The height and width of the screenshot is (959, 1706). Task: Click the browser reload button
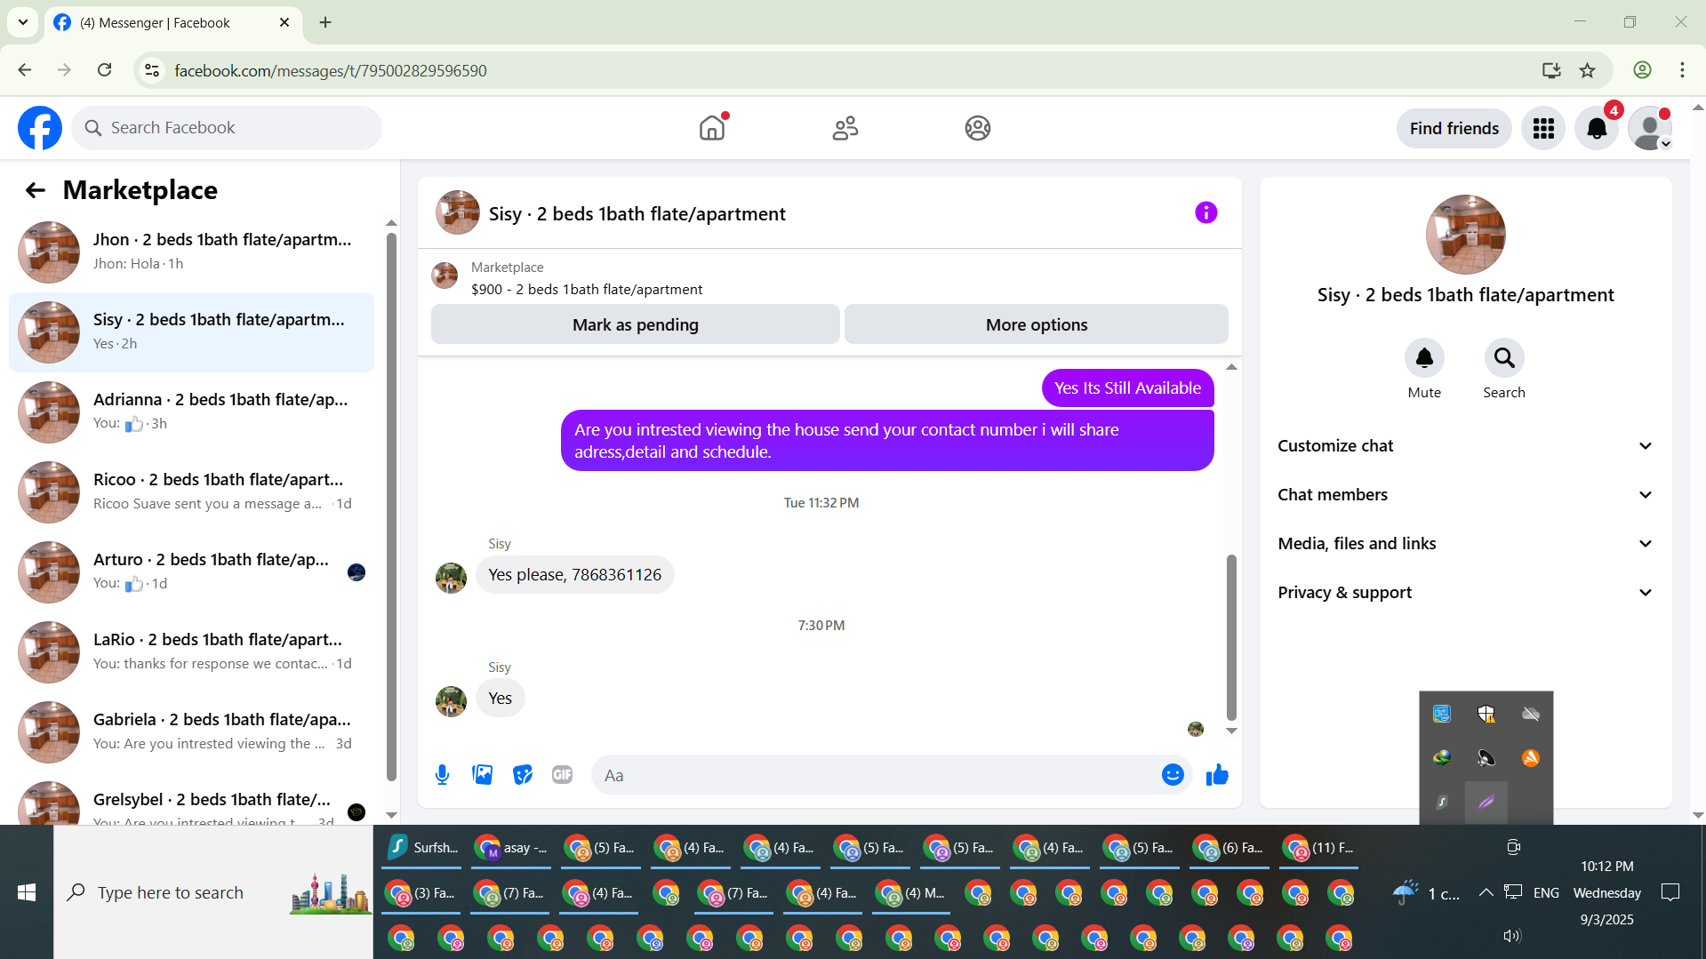coord(105,70)
